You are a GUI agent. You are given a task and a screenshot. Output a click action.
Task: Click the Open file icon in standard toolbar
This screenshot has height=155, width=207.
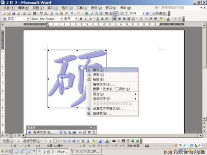[9, 13]
